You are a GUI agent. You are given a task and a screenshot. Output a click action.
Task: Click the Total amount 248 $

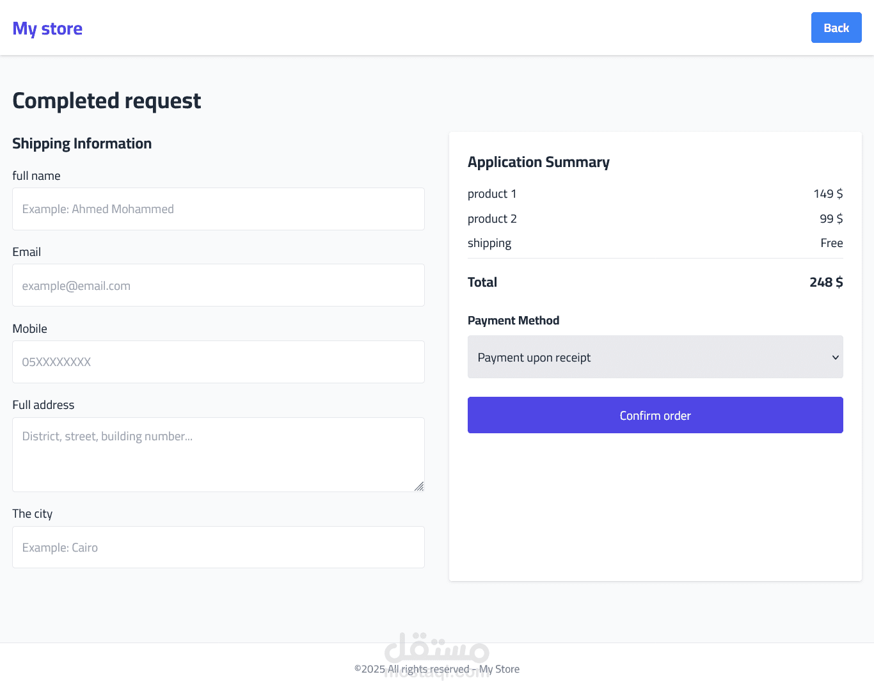click(826, 282)
